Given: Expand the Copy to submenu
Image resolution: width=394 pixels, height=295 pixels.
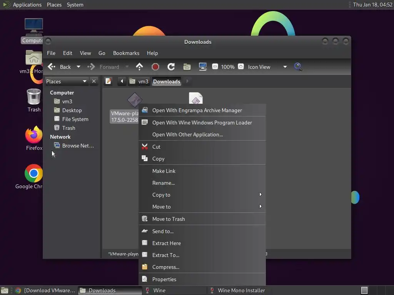Looking at the screenshot, I should 202,195.
